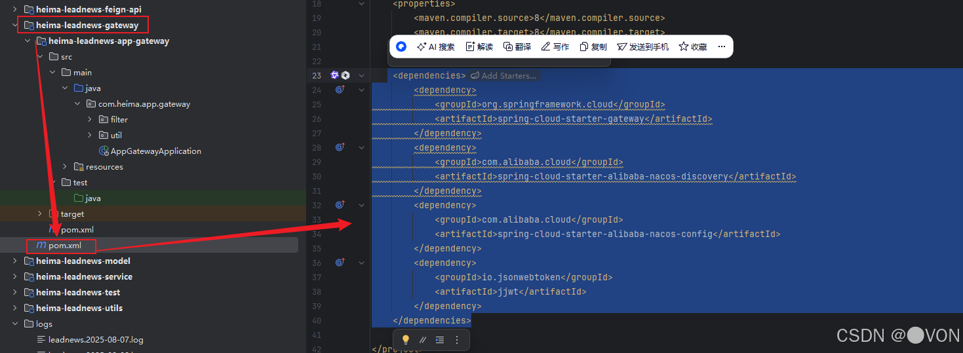Collapse heima-leadnews-app-gateway module
963x353 pixels.
[x=28, y=41]
